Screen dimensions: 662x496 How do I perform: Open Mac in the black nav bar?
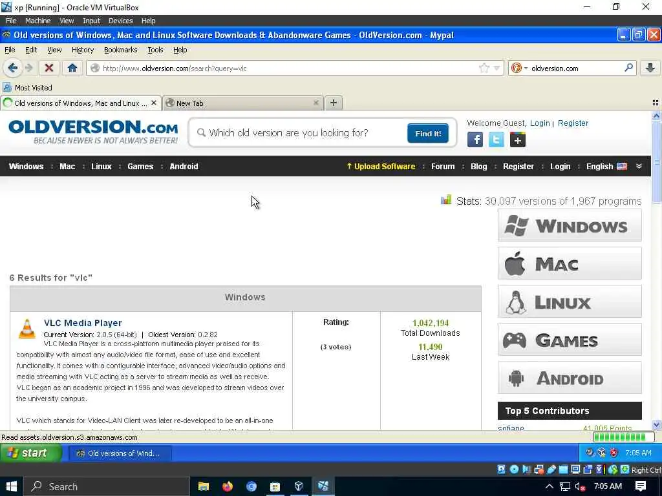click(x=67, y=166)
